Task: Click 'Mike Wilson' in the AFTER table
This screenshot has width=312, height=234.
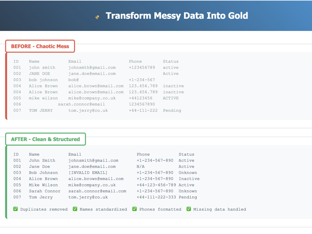Action: point(43,185)
